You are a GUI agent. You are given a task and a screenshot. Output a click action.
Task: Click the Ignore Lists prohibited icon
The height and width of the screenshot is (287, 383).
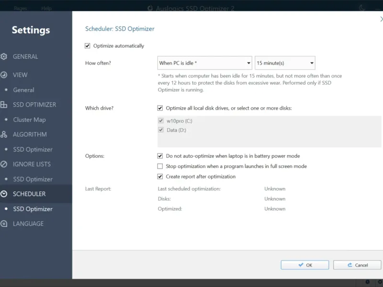4,164
